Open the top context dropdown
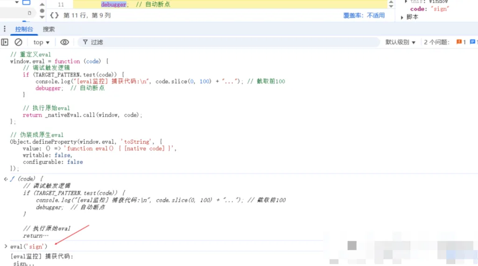This screenshot has height=266, width=478. pyautogui.click(x=41, y=42)
